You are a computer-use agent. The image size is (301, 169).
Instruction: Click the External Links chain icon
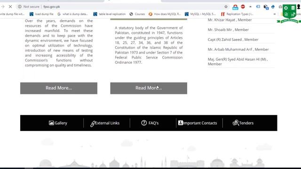coord(93,124)
